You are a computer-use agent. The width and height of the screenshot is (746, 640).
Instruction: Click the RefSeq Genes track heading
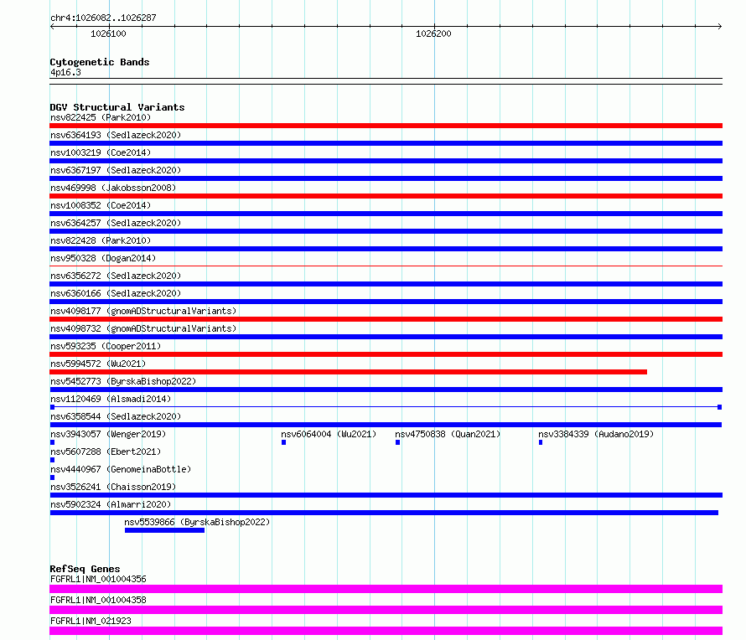tap(85, 569)
